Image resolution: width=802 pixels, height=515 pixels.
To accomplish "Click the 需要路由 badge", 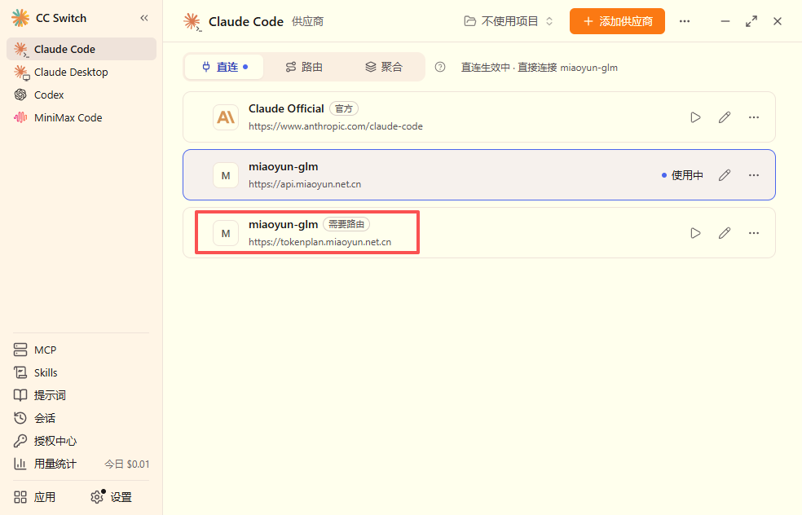I will [346, 224].
